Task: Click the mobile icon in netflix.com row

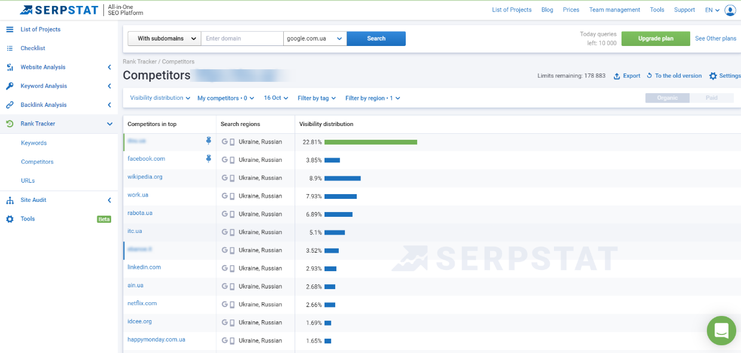Action: coord(232,304)
